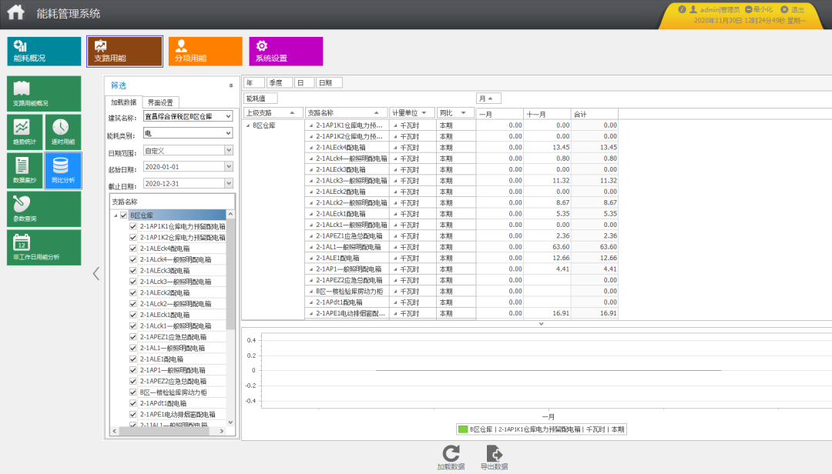This screenshot has width=832, height=474.
Task: Uncheck 2-1ALck4一般照明配电箱 checkbox
Action: 133,259
